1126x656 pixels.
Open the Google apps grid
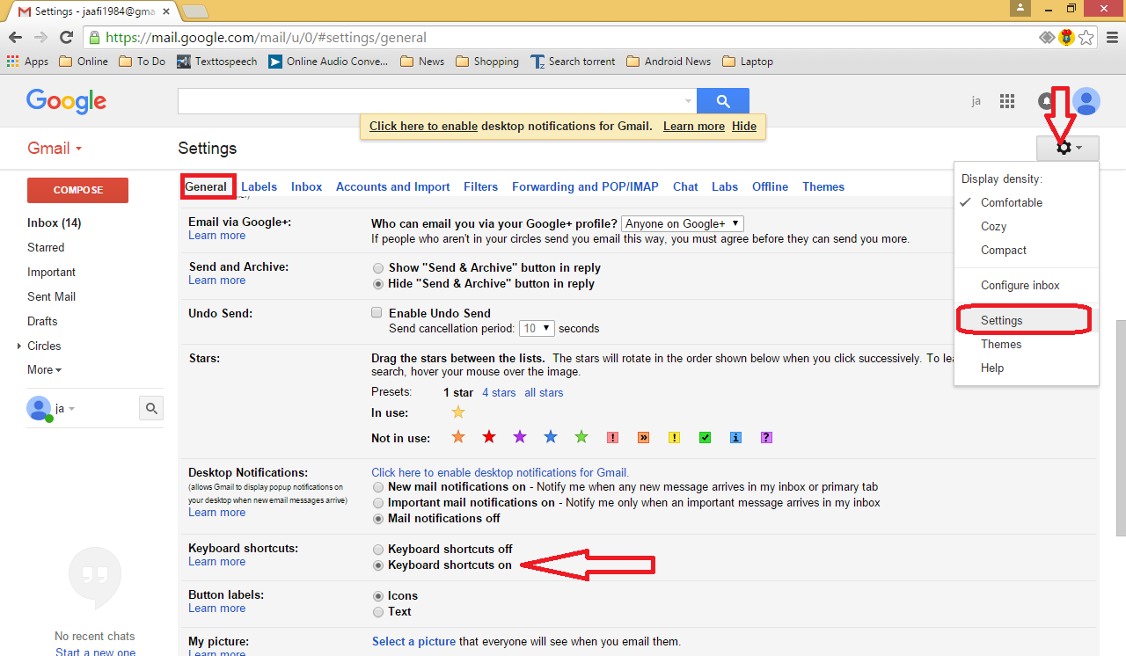click(x=1007, y=101)
